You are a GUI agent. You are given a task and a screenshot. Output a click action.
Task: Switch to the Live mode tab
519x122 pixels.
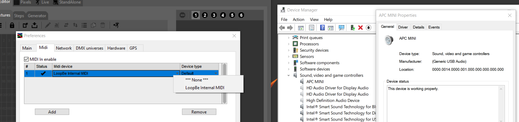pyautogui.click(x=42, y=3)
